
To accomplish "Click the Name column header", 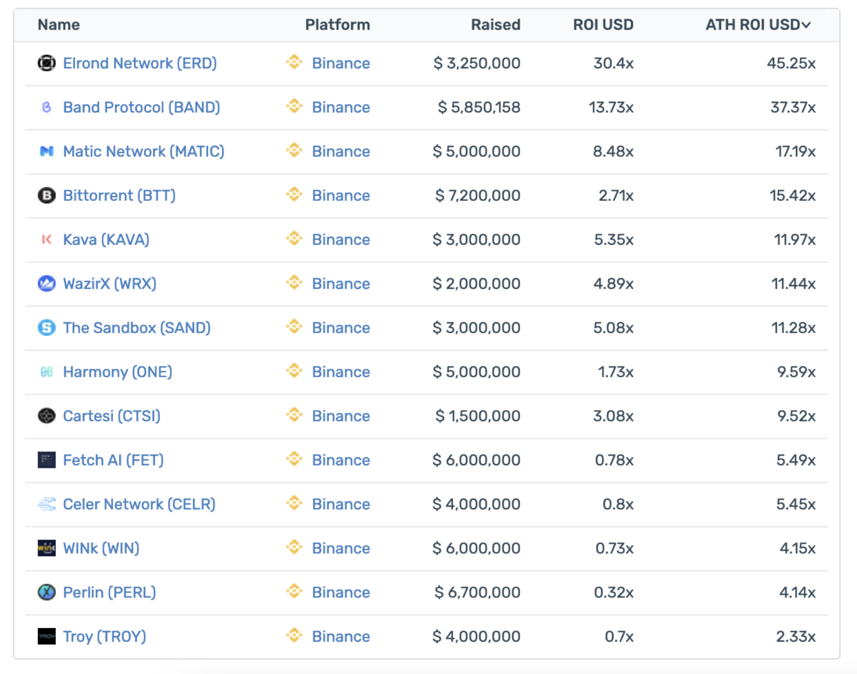I will (x=58, y=24).
